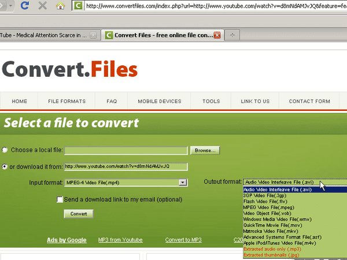Choose Apple iPod/iTunes Video File (.m4v) option
The height and width of the screenshot is (260, 347).
295,243
